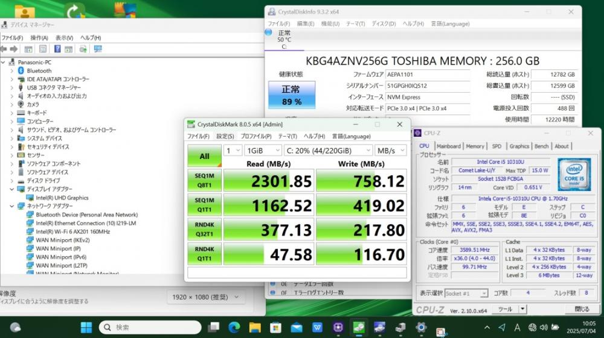Open the blue W app on taskbar
604x338 pixels.
click(x=317, y=328)
